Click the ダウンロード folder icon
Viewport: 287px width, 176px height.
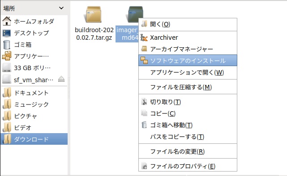[x=7, y=139]
